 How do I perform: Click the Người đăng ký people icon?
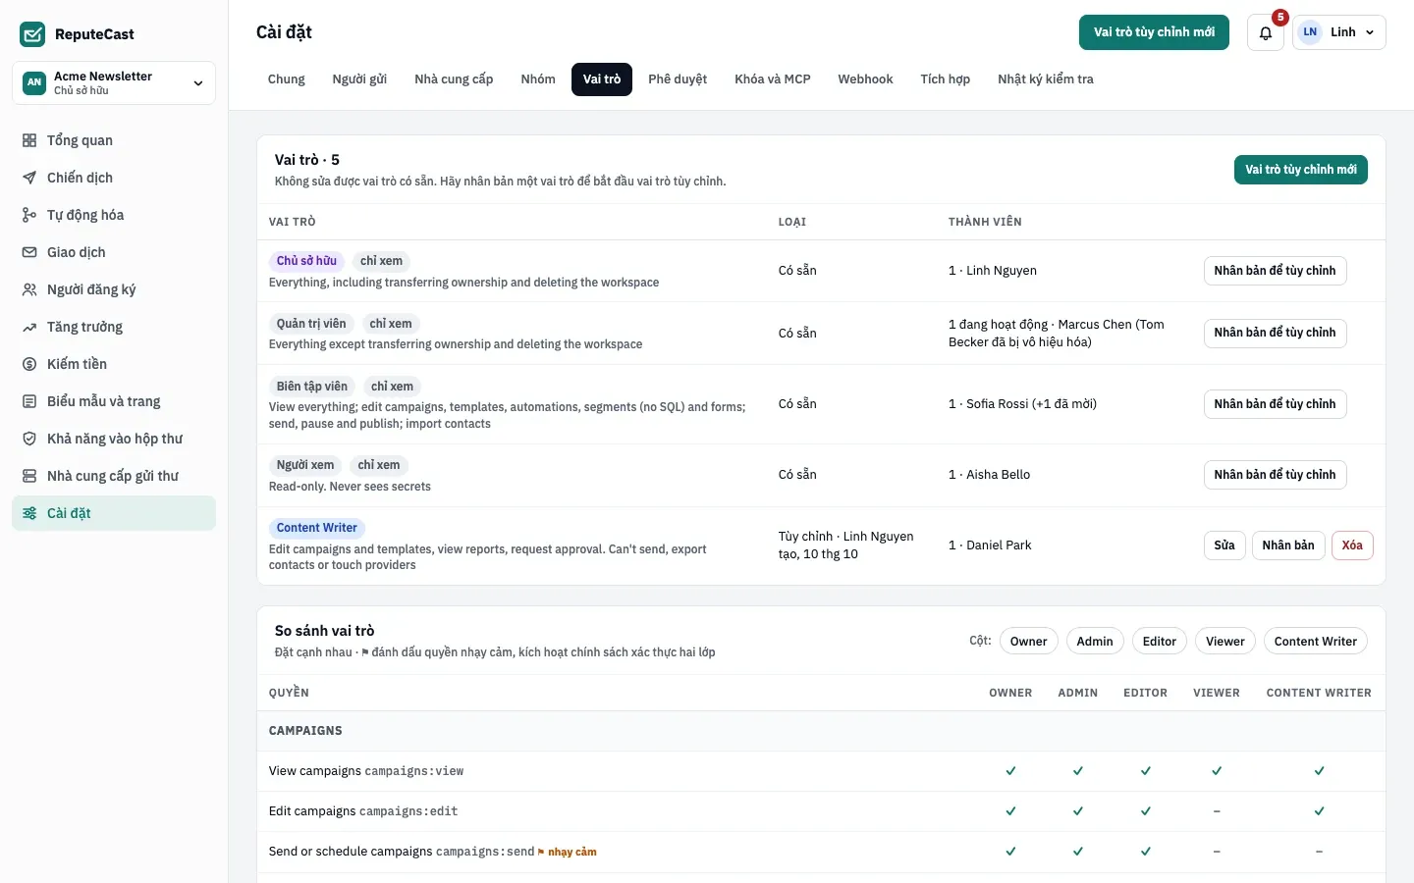(29, 289)
